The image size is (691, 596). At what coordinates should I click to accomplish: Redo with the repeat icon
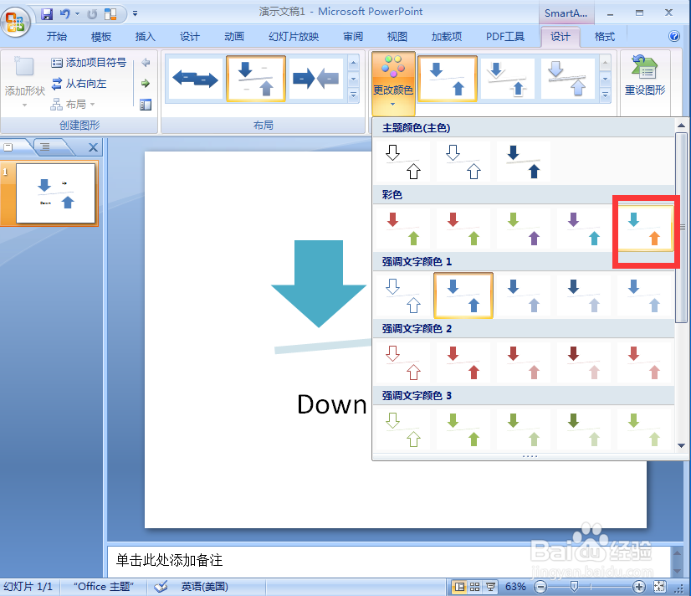92,14
